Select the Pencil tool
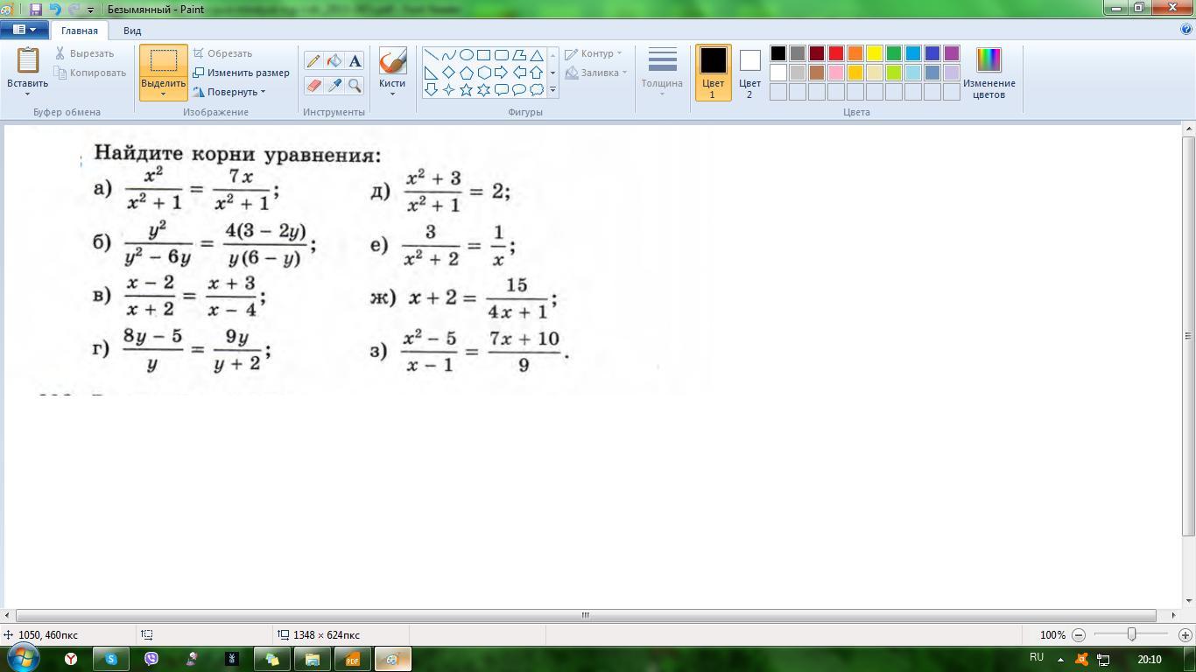 (313, 60)
